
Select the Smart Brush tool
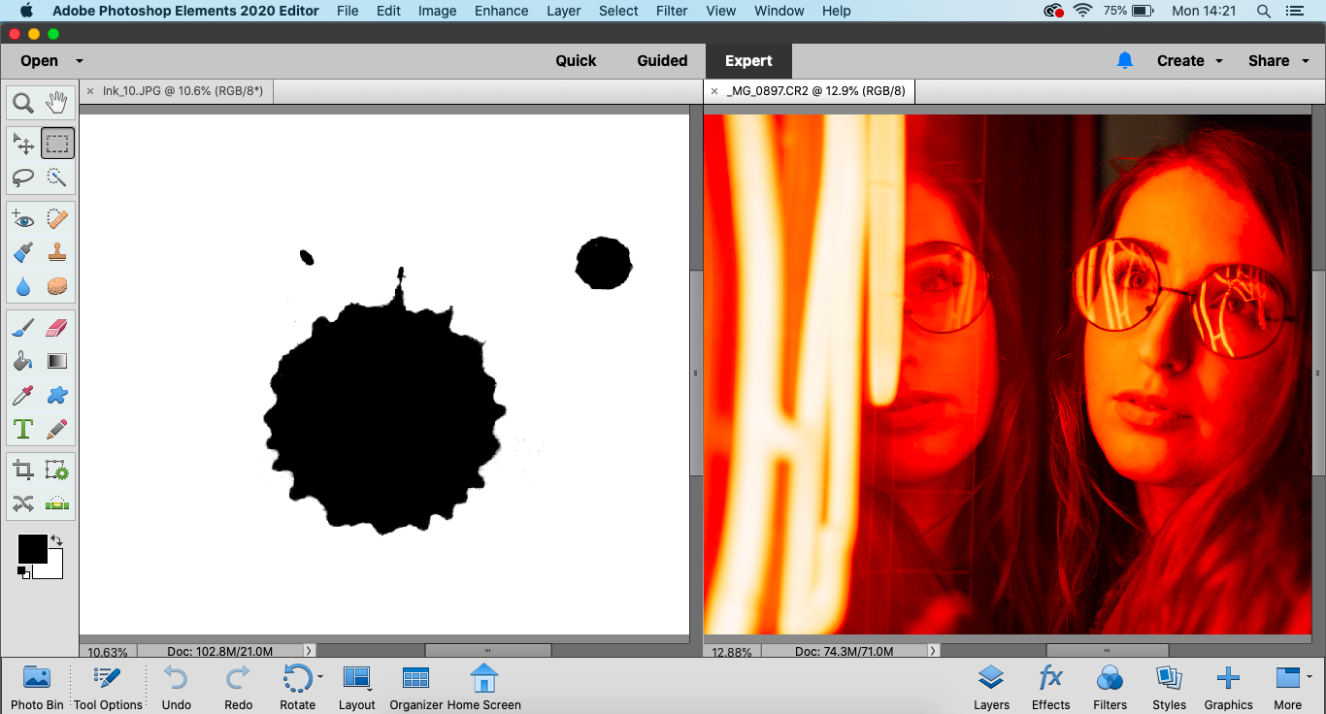point(23,253)
